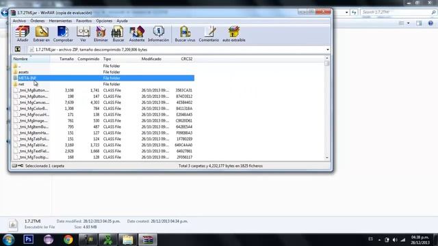Select the _tmi_MgTooltip class file

(103, 157)
